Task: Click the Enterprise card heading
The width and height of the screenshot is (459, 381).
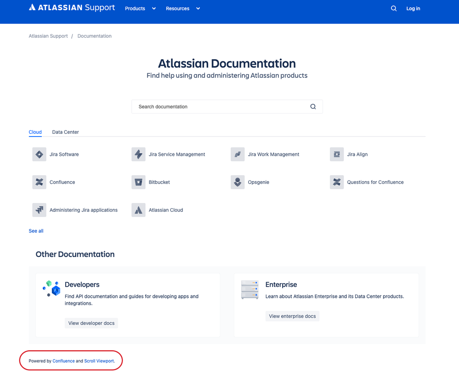Action: pyautogui.click(x=281, y=284)
